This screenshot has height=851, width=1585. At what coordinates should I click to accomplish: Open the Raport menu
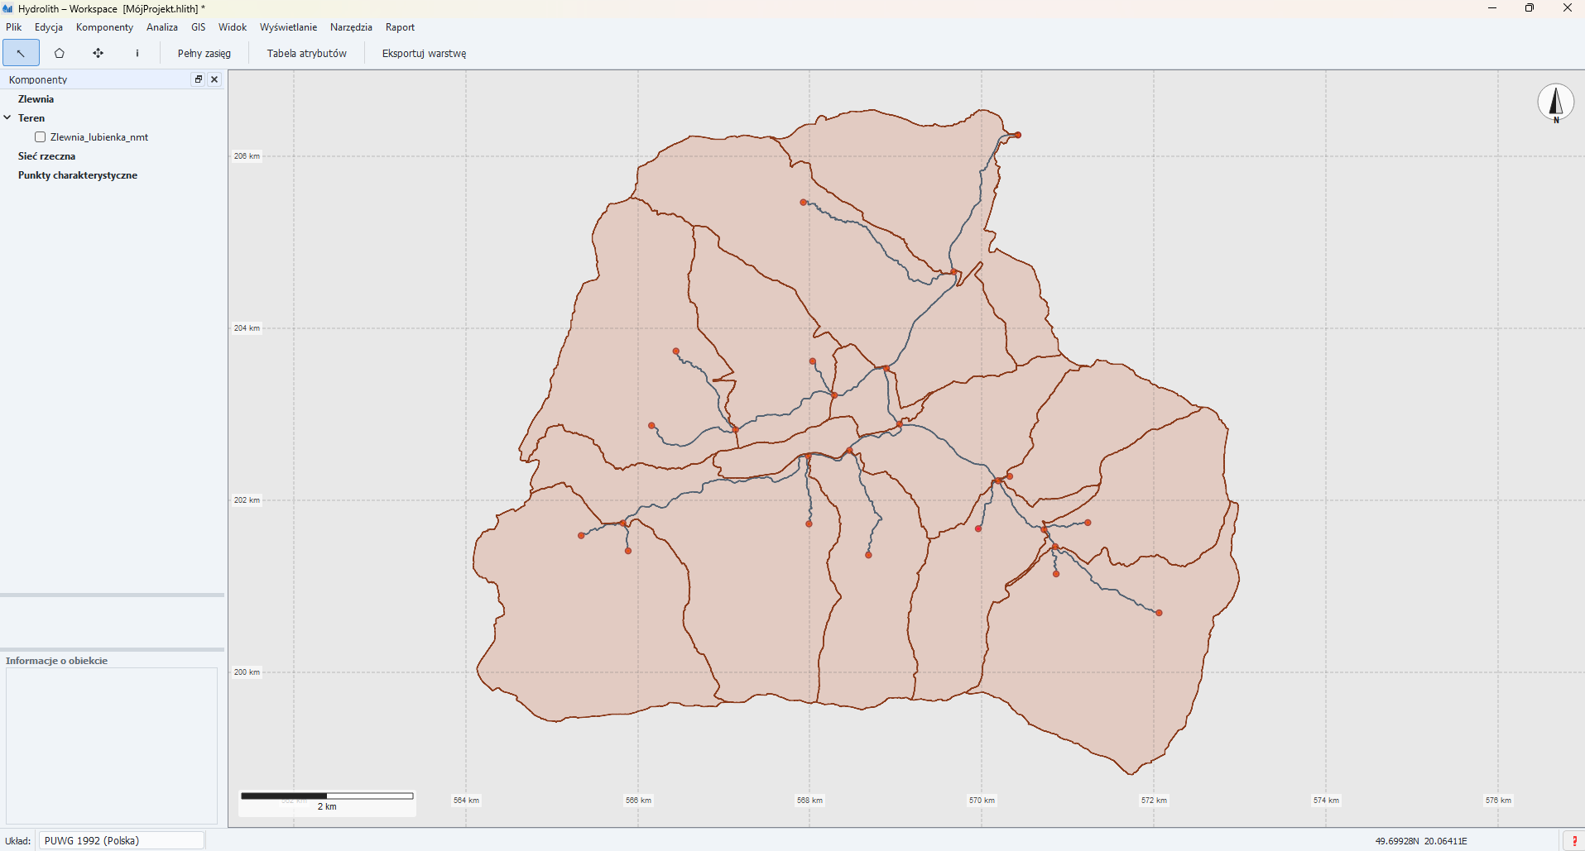point(400,27)
